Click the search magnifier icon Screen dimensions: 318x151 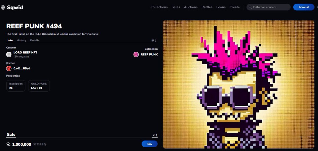coord(250,7)
